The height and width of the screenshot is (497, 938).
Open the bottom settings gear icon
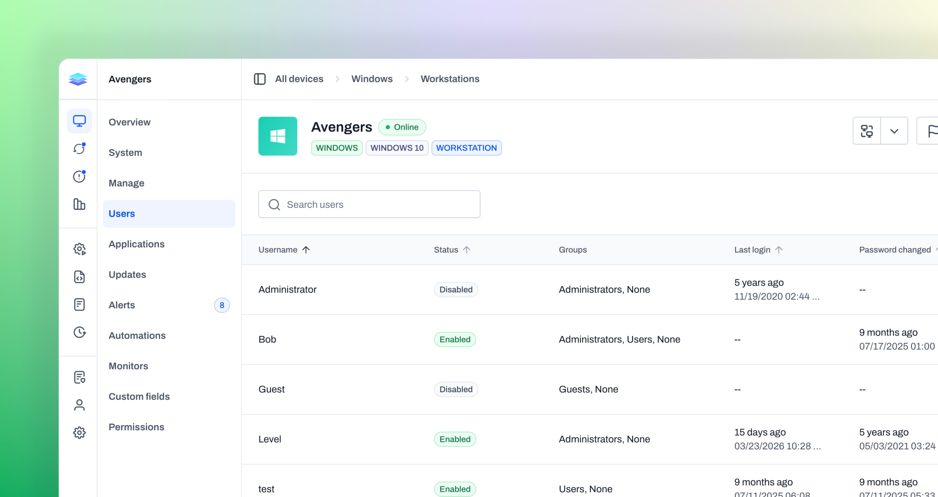click(x=79, y=433)
